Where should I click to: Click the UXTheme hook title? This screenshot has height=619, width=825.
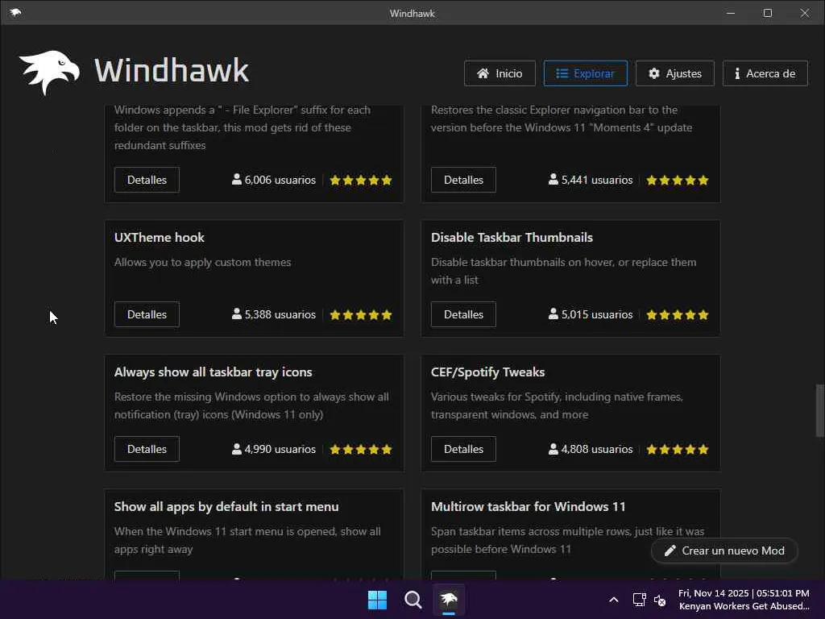[x=160, y=238]
